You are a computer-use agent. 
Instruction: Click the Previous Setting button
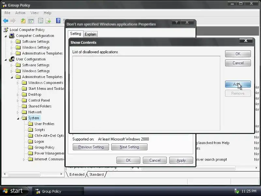[91, 147]
